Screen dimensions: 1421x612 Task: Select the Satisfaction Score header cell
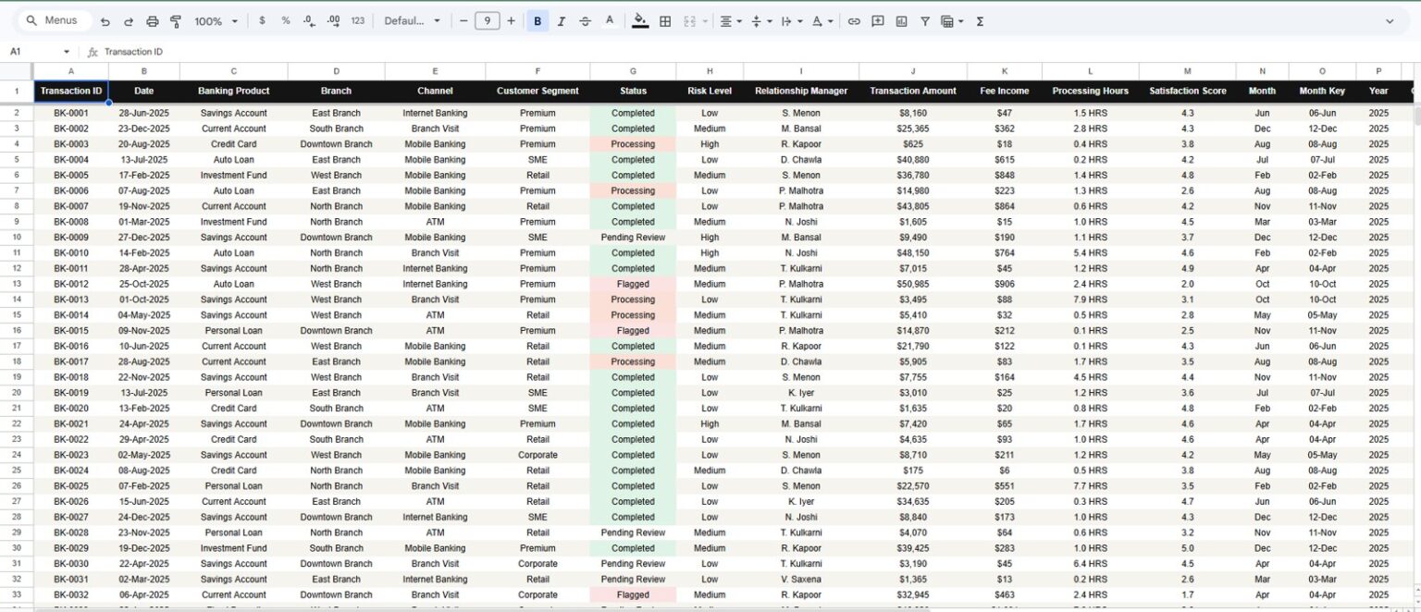click(1188, 91)
